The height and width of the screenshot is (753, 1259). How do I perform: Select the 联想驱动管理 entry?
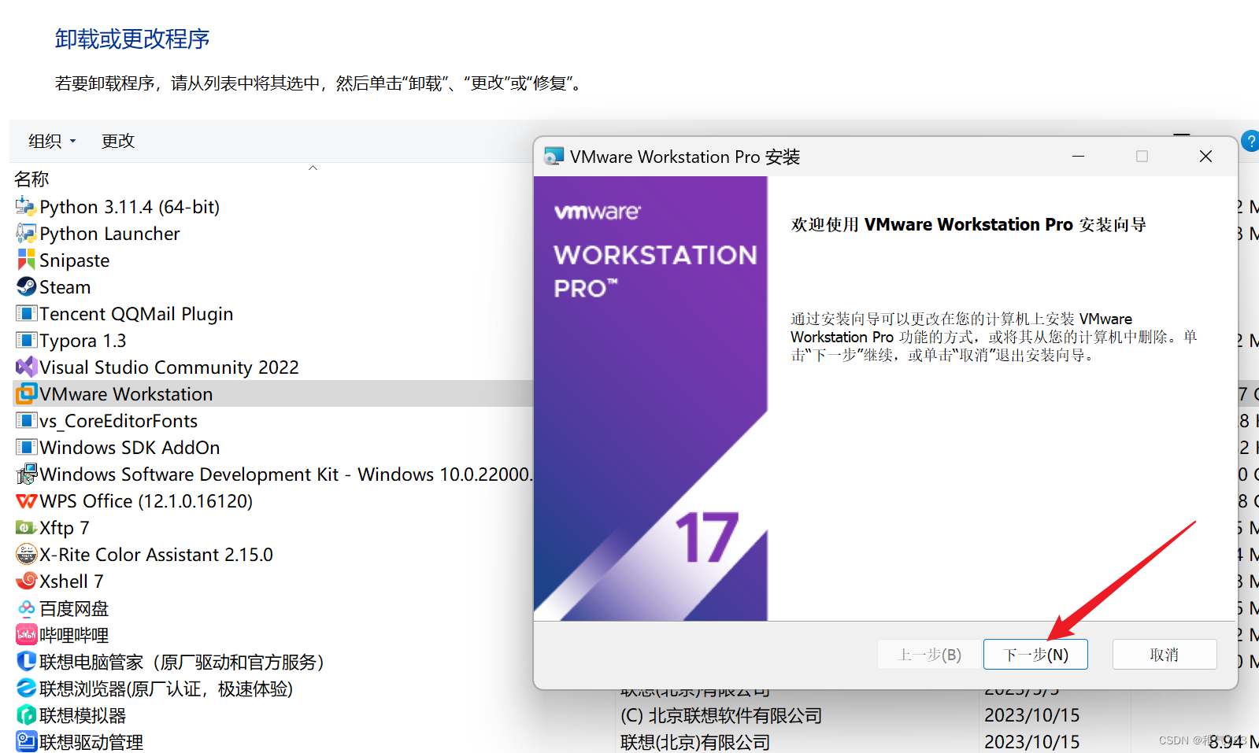91,742
